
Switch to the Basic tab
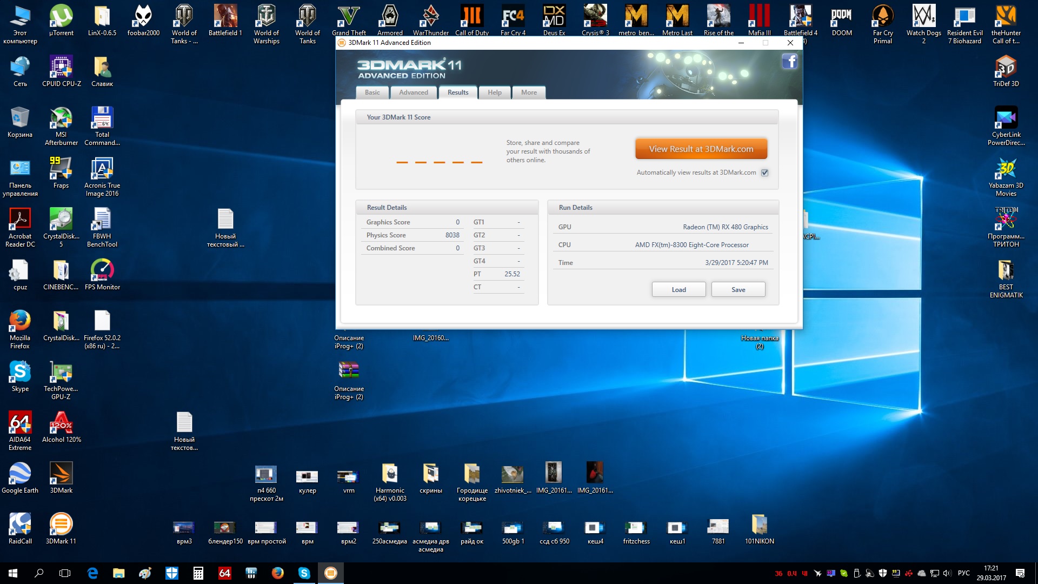pos(372,92)
